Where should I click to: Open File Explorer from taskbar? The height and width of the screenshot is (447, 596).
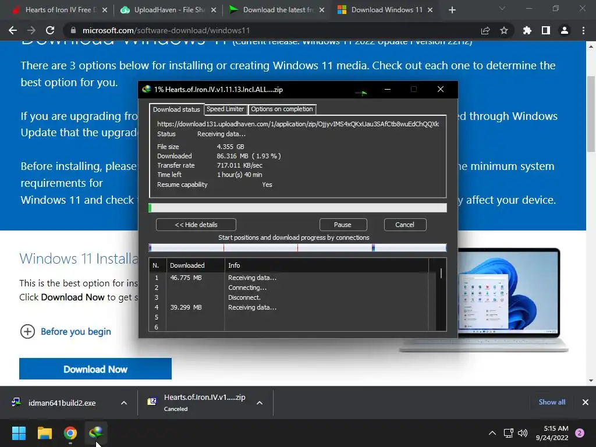coord(44,433)
